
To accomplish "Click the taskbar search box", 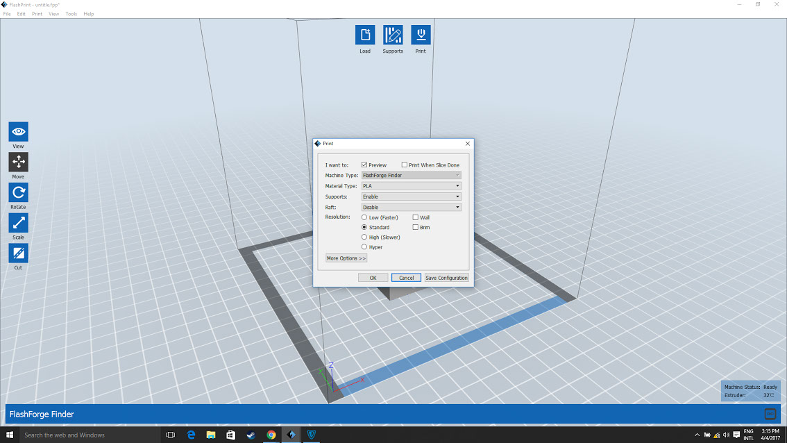I will click(90, 435).
